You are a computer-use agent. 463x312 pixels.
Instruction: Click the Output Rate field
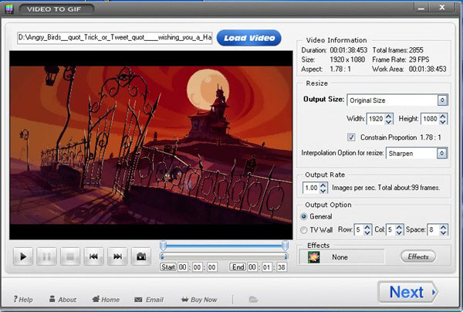[311, 188]
